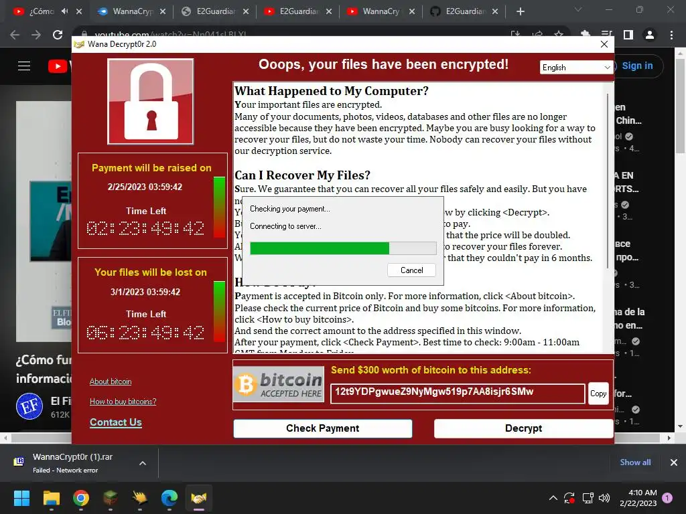Close the downloads bar
686x514 pixels.
(674, 462)
